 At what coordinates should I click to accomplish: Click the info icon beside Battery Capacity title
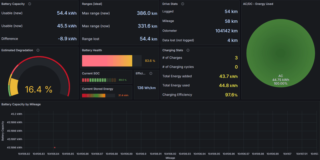click(x=30, y=4)
